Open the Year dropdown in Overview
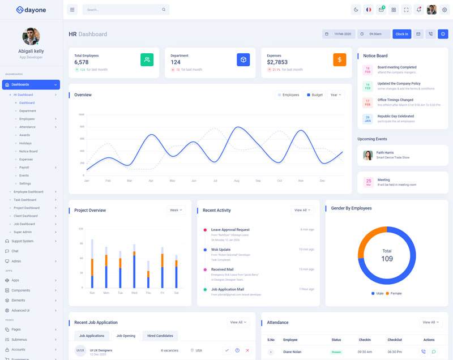 (x=335, y=95)
